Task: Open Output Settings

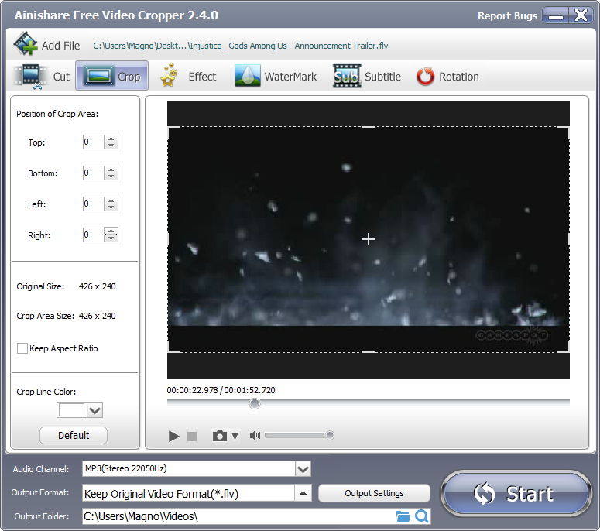Action: [374, 493]
